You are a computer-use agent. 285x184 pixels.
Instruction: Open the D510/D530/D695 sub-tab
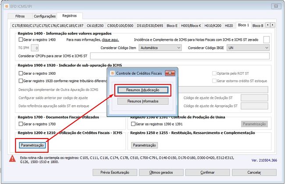(x=150, y=25)
